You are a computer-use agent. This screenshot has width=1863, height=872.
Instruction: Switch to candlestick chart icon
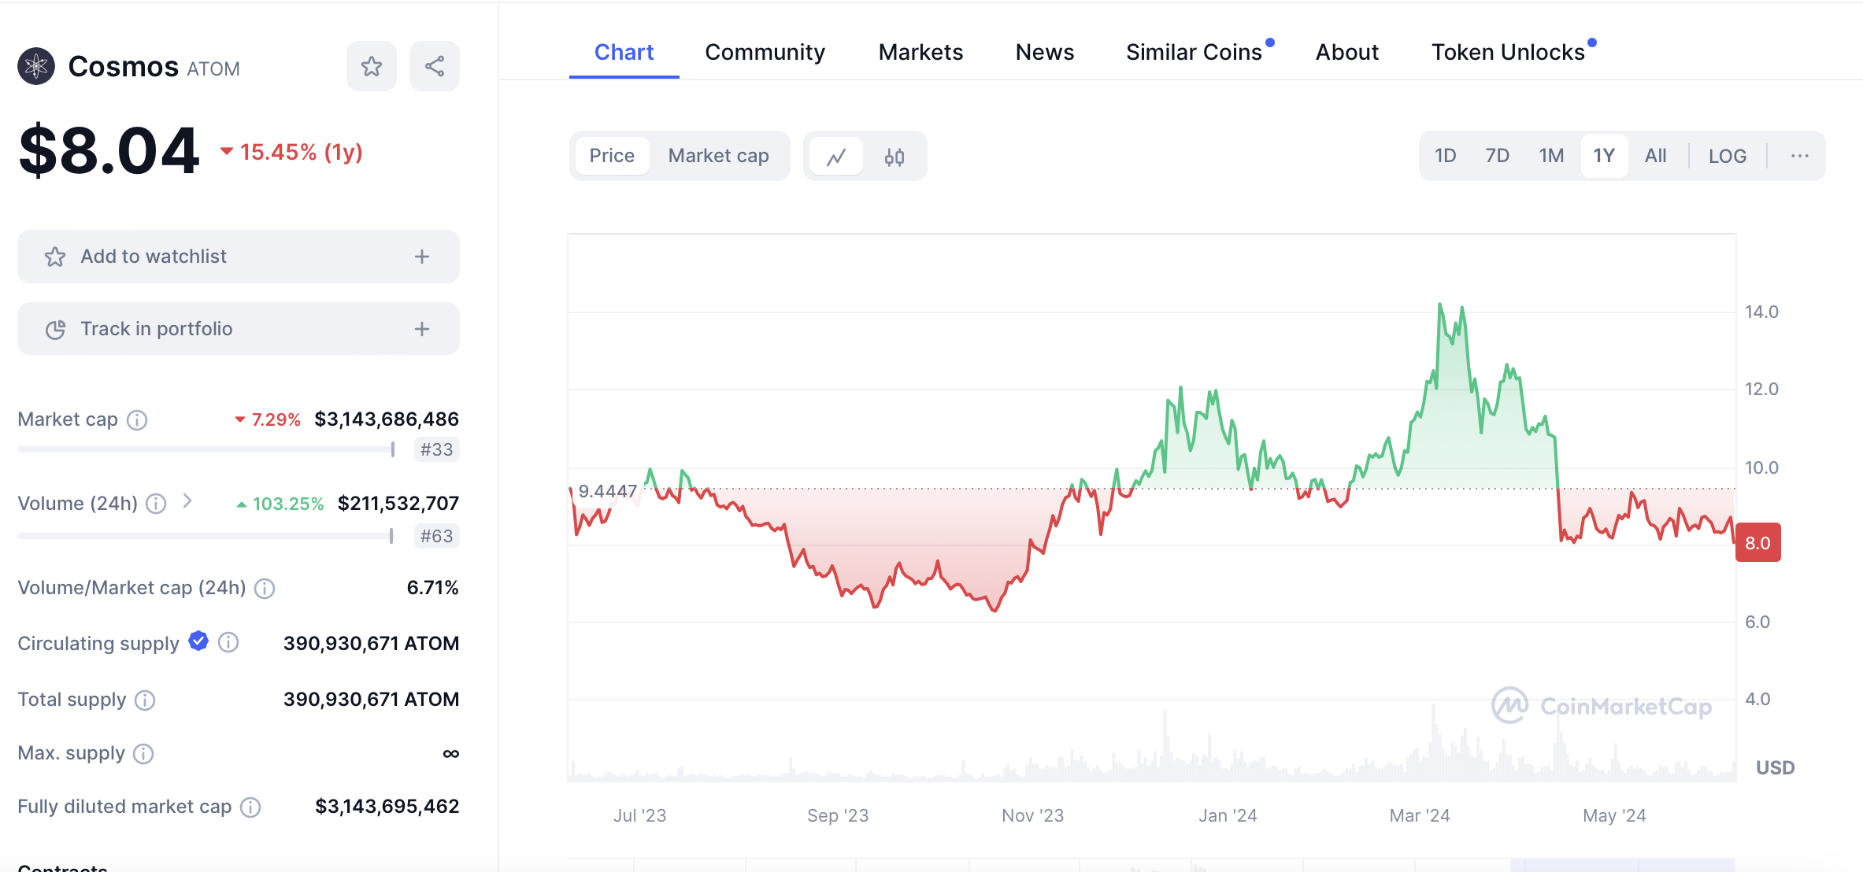(x=894, y=156)
